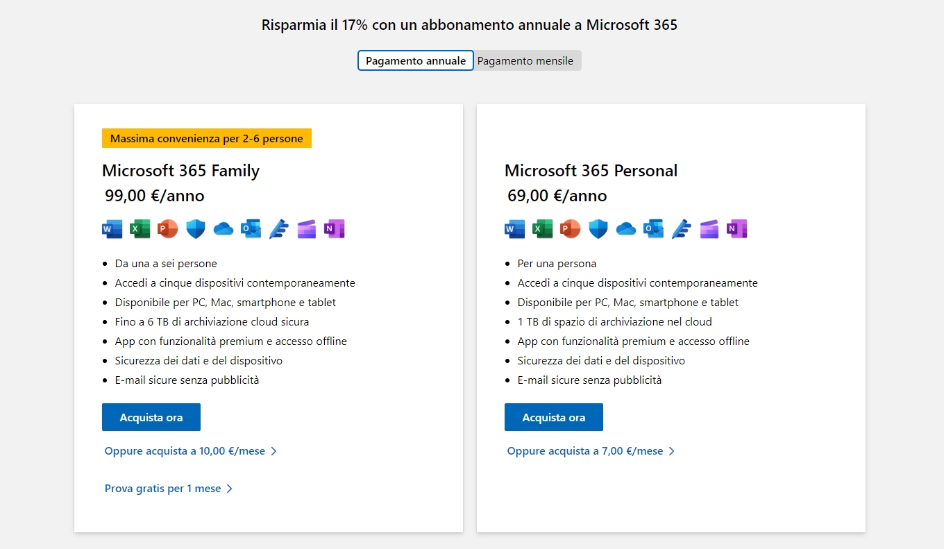Screen dimensions: 944x549
Task: Select the Pagamento annuale option
Action: click(x=416, y=60)
